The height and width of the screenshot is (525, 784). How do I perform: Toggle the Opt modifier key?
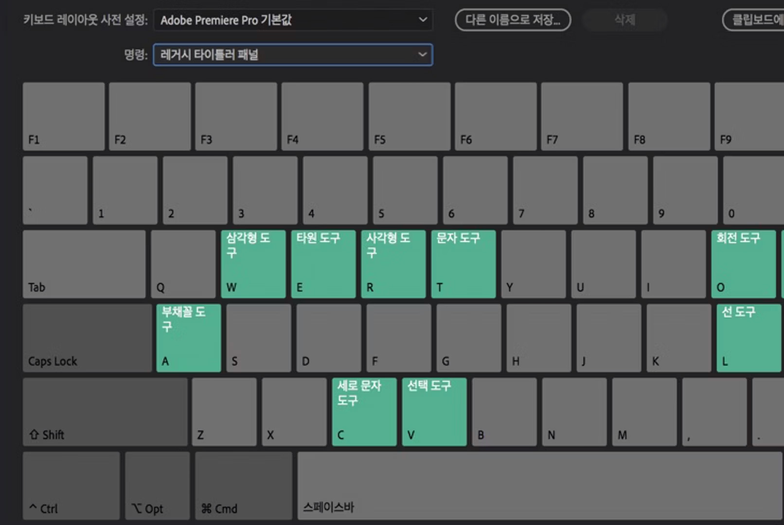tap(157, 486)
